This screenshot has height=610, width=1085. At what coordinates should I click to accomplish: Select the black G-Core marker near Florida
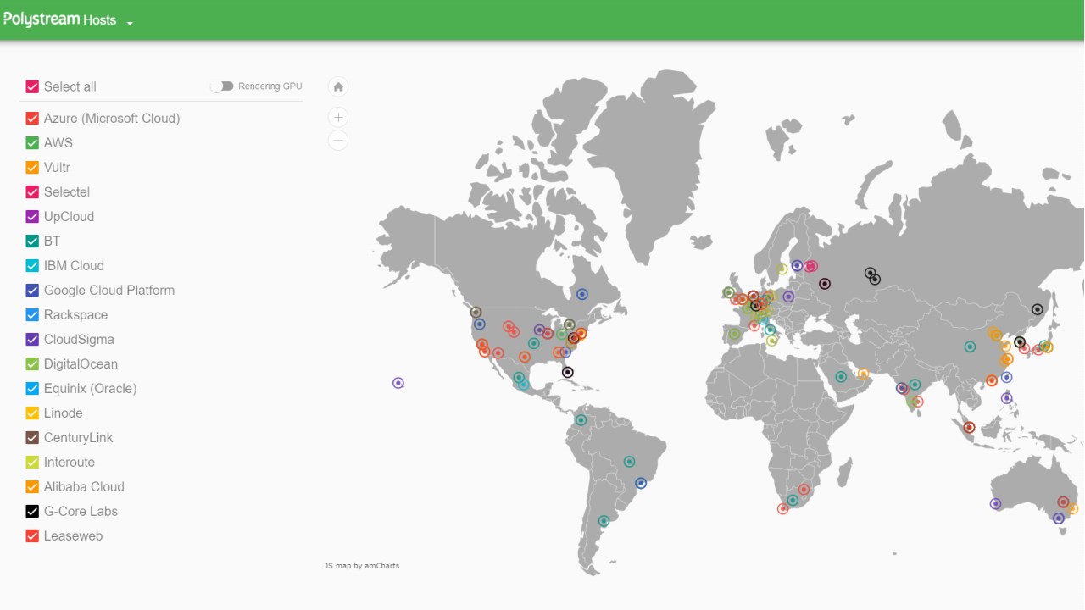(568, 373)
